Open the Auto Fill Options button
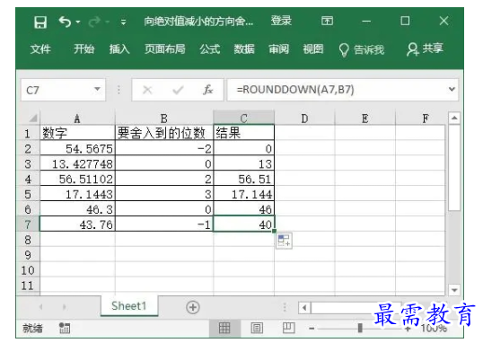The image size is (483, 343). (284, 241)
